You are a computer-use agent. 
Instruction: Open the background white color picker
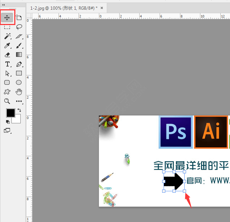coord(17,120)
